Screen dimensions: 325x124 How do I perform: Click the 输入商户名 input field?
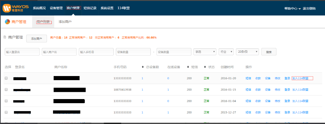[x=59, y=52]
